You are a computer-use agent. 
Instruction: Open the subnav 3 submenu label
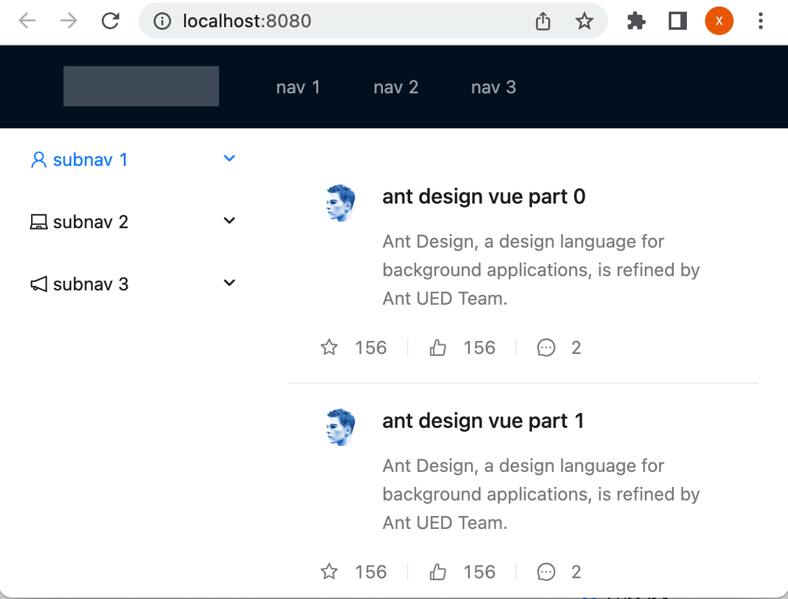click(91, 284)
